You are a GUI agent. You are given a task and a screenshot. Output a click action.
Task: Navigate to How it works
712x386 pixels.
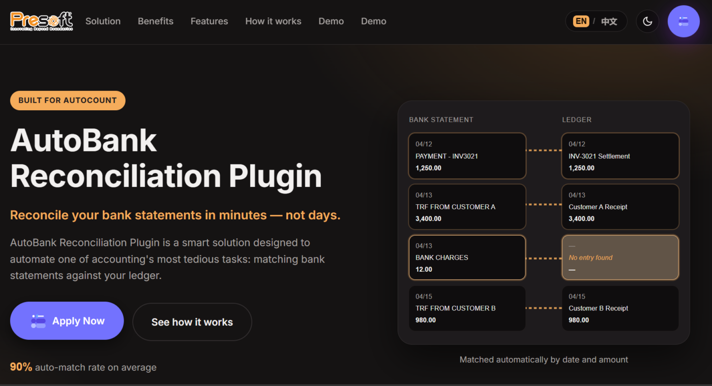[273, 21]
